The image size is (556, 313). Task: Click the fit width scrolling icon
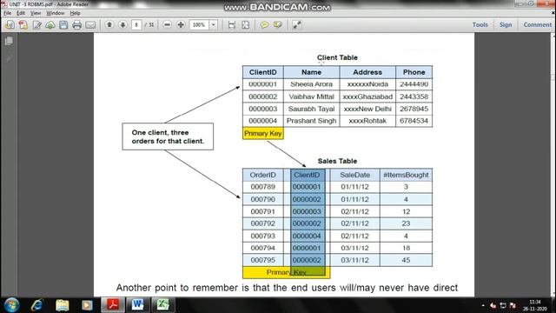click(x=232, y=25)
